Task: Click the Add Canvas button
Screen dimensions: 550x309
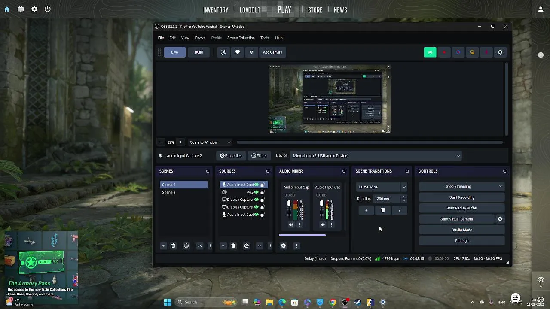Action: tap(272, 52)
